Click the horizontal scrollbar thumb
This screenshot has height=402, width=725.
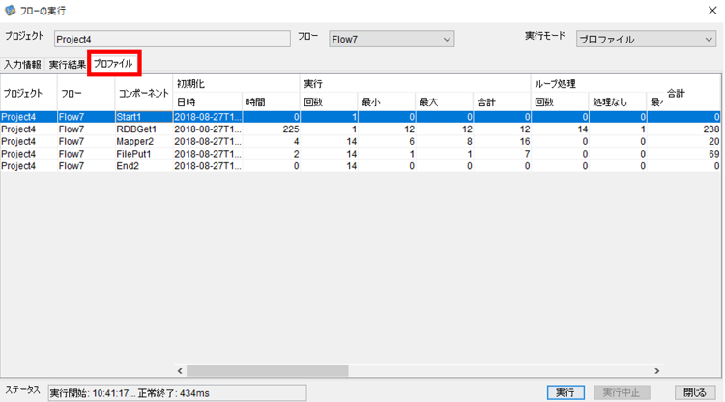[267, 370]
